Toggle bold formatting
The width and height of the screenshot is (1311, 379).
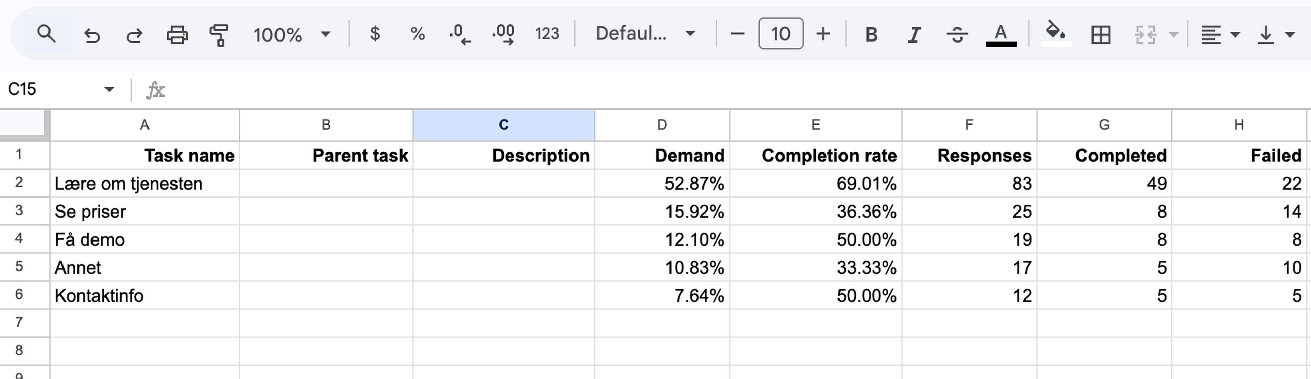point(871,34)
